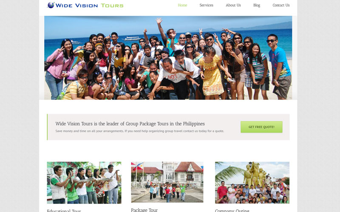Click the beach group hero banner image
The width and height of the screenshot is (340, 212).
click(x=168, y=58)
